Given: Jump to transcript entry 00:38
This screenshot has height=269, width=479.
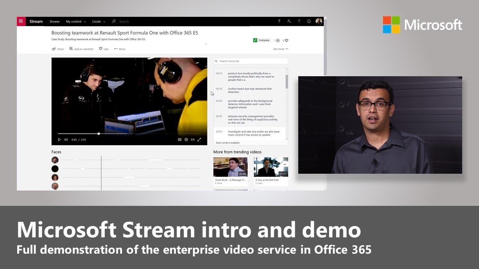Looking at the screenshot, I should 249,90.
